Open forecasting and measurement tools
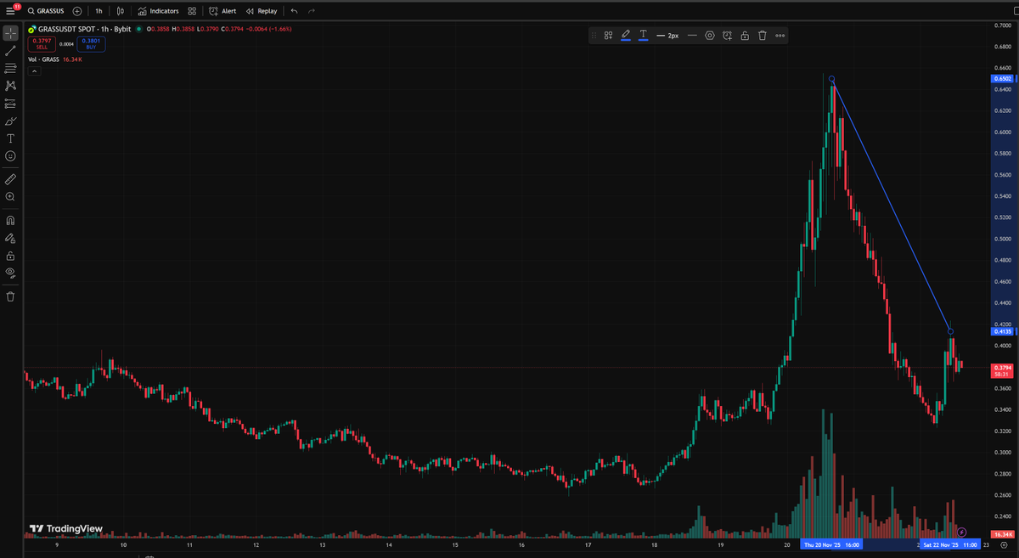This screenshot has width=1019, height=558. (x=10, y=104)
